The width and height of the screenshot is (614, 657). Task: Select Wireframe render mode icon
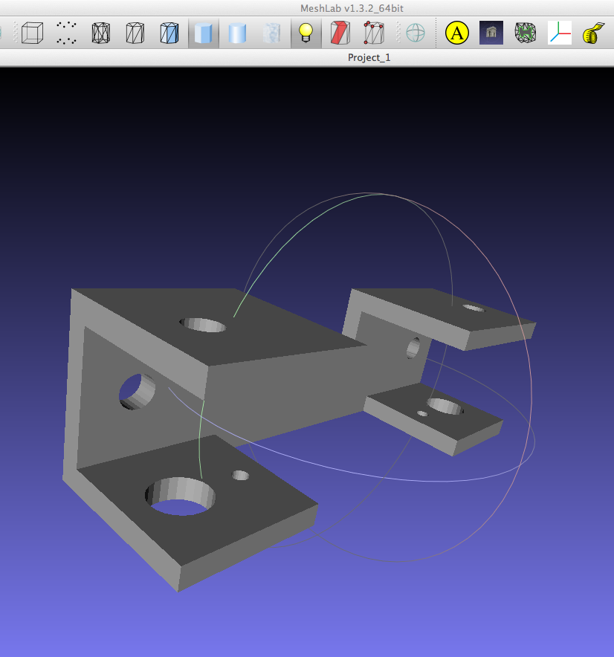[101, 33]
